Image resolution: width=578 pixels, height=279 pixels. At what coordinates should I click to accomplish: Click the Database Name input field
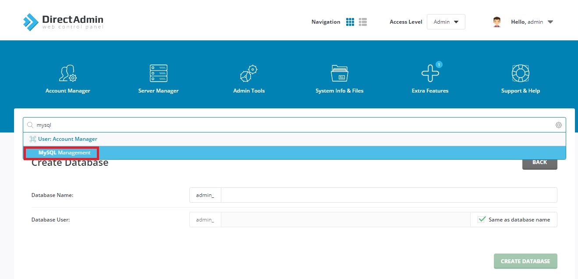point(389,195)
